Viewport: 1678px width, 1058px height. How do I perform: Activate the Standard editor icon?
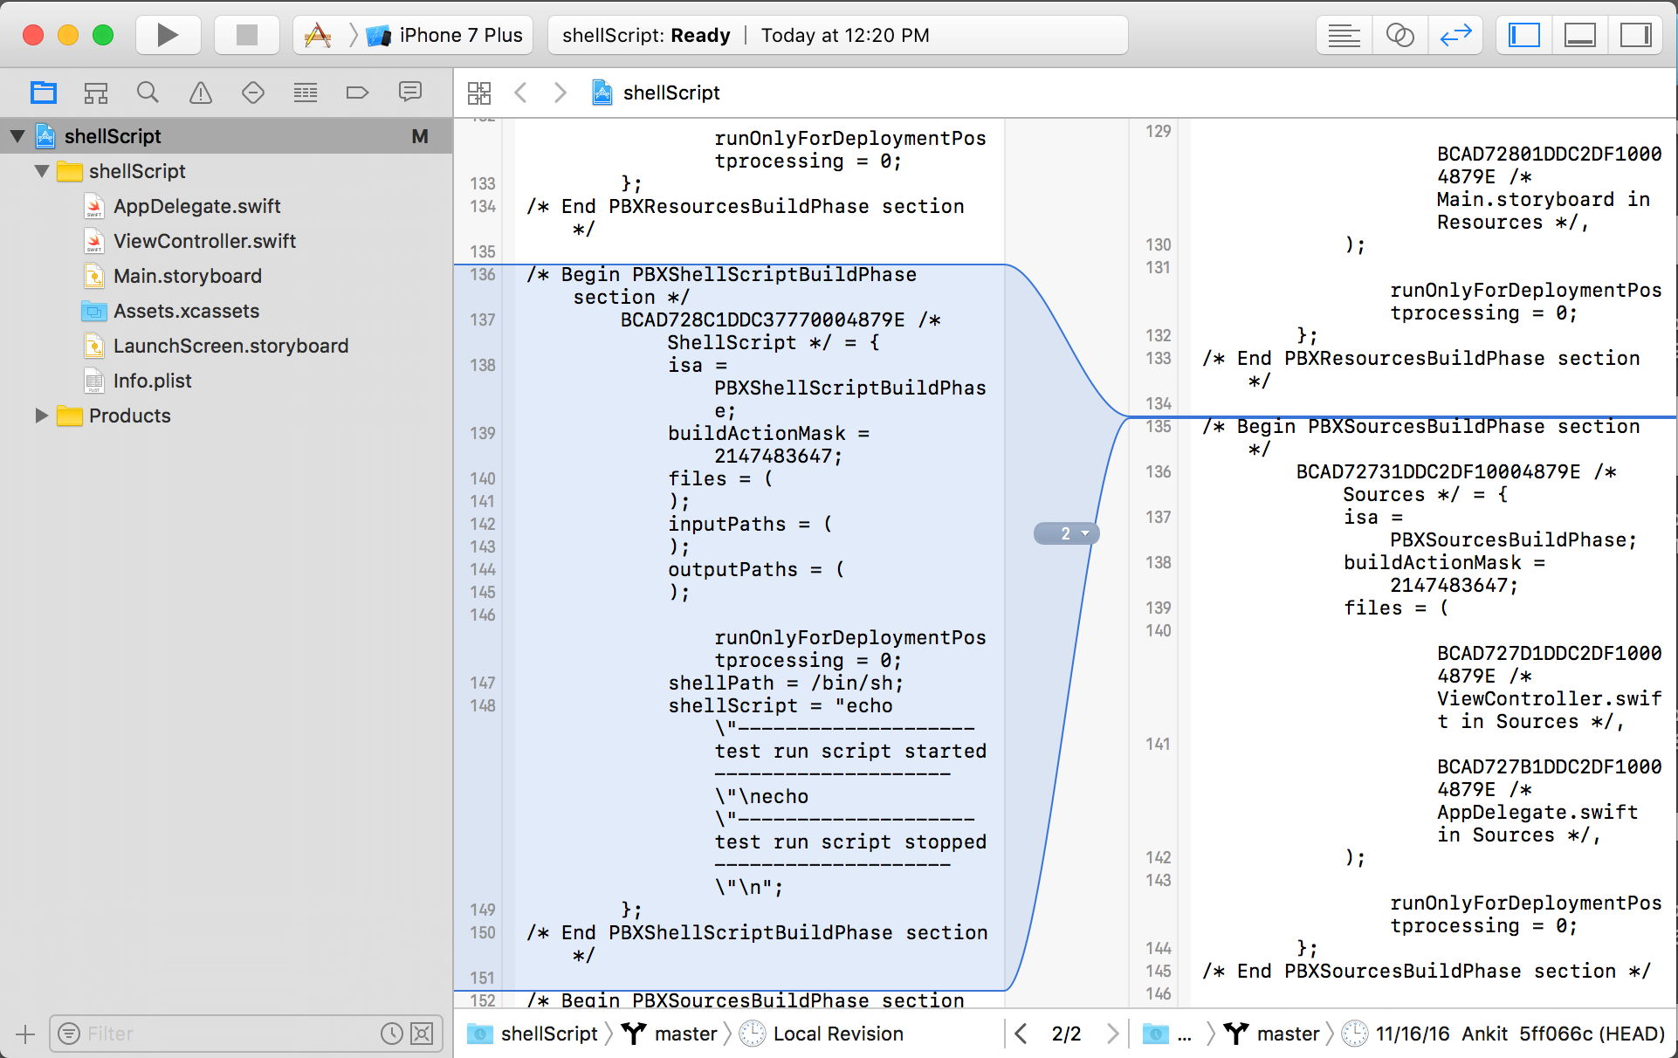point(1344,35)
